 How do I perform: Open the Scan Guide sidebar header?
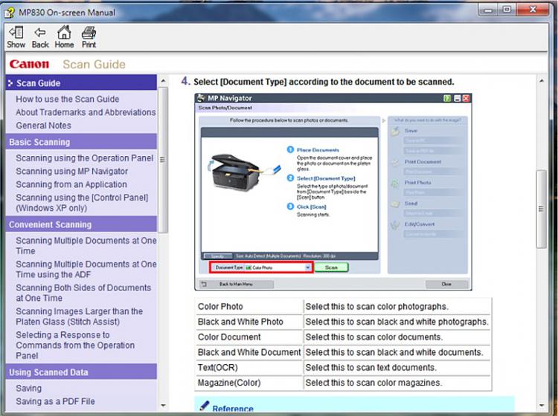pyautogui.click(x=81, y=82)
